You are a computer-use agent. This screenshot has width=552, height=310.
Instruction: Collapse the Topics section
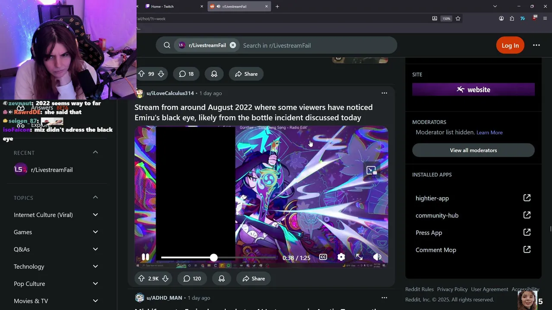[x=95, y=198]
